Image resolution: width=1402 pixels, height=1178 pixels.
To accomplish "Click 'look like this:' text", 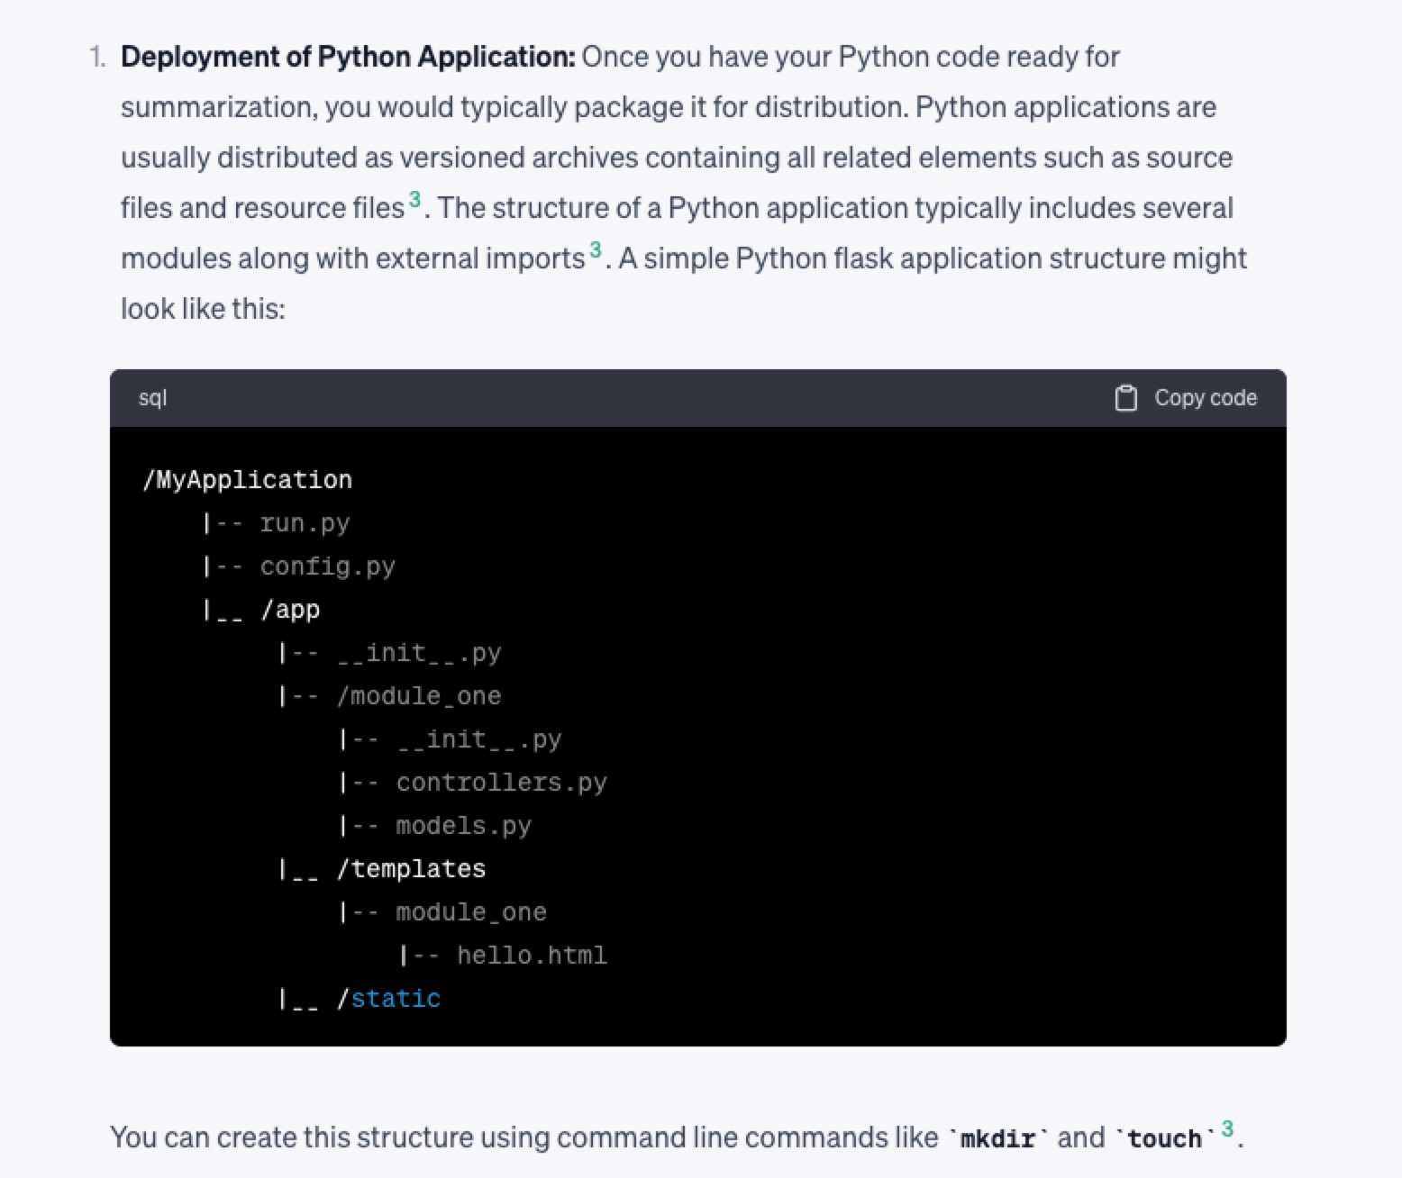I will [x=203, y=309].
